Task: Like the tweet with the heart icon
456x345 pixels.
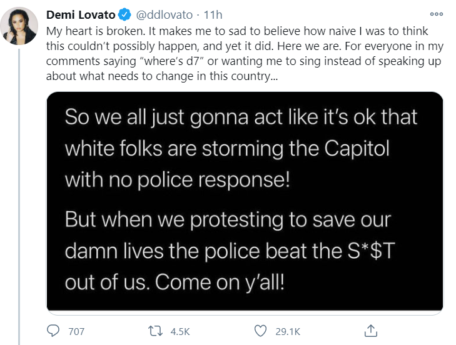Action: pos(261,330)
